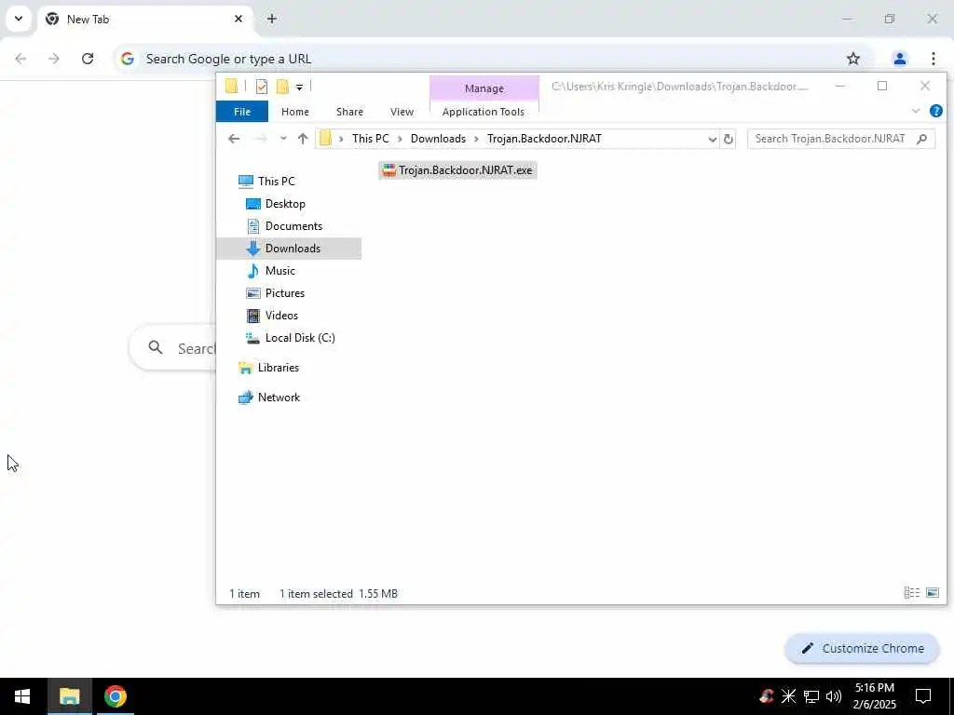Open Chrome profile avatar
The height and width of the screenshot is (715, 954).
(899, 59)
